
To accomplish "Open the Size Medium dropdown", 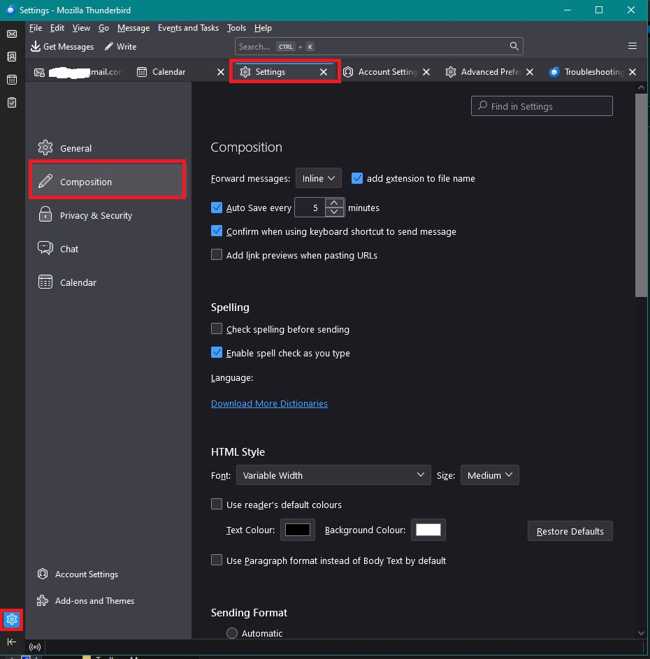I will point(489,475).
